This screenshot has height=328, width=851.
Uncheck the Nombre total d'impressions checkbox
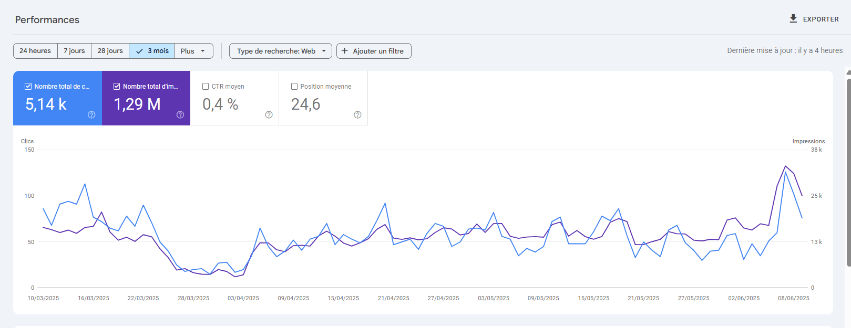tap(117, 87)
